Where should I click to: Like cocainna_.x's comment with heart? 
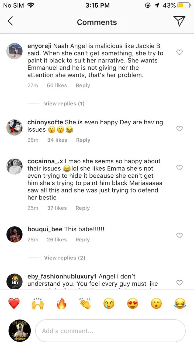click(x=179, y=168)
